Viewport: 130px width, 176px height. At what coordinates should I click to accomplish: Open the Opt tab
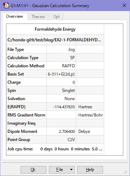coord(56,17)
